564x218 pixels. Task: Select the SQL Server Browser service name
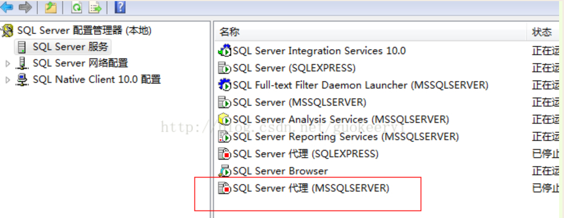click(280, 171)
